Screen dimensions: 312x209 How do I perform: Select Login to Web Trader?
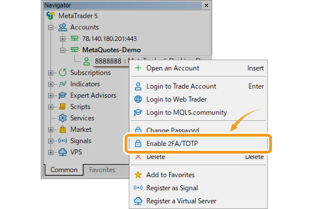coord(198,99)
